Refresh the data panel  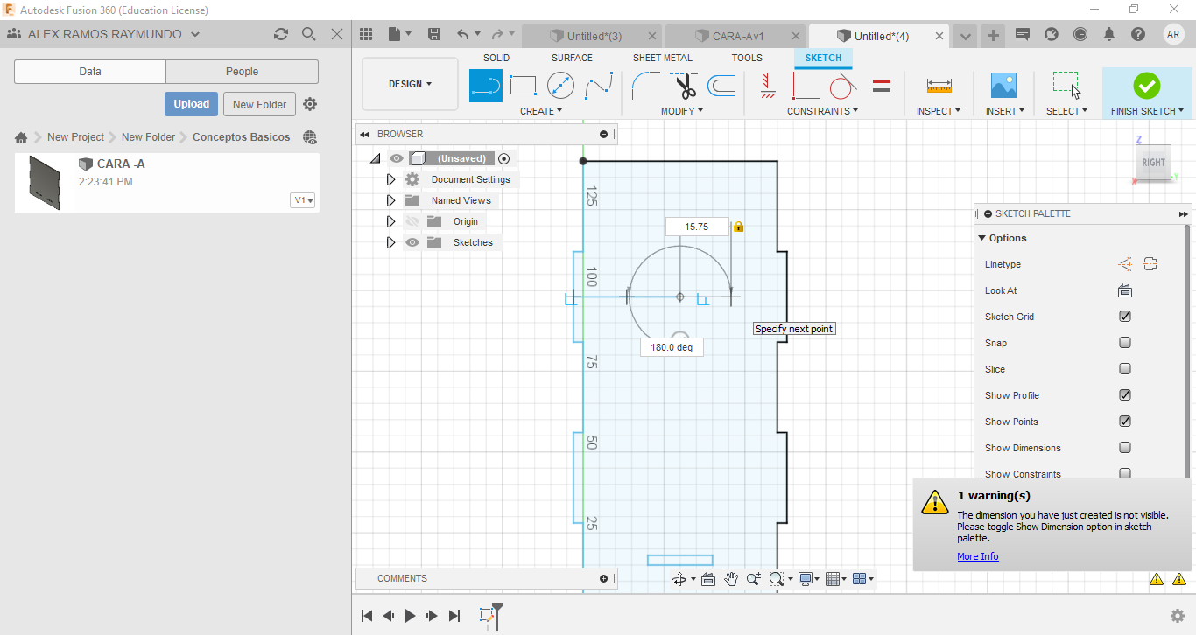tap(281, 34)
